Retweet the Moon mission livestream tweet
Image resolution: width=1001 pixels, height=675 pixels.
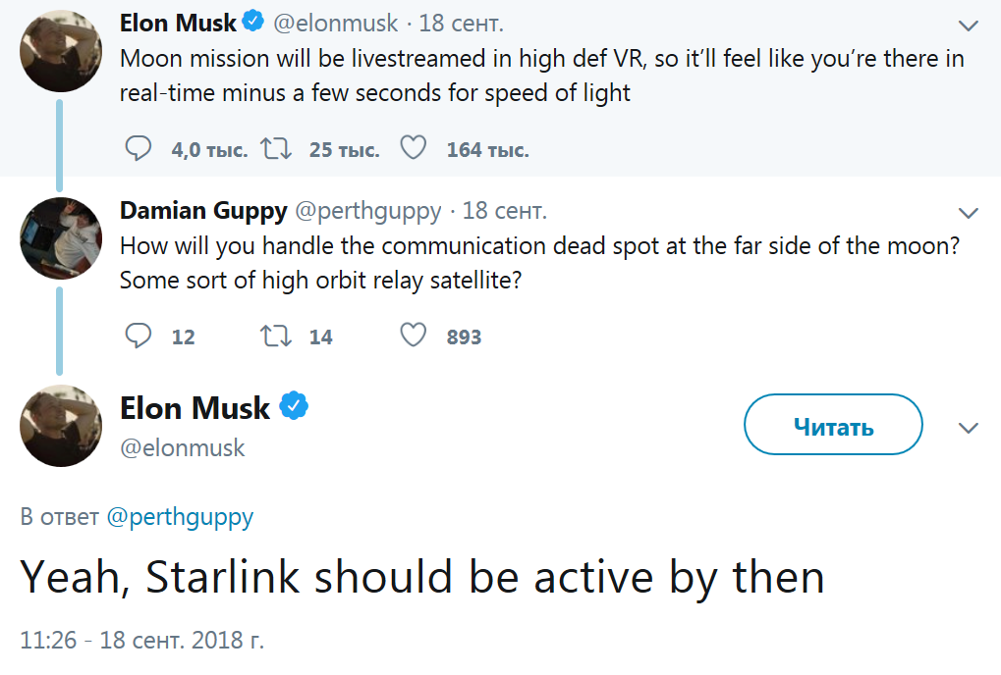coord(275,149)
